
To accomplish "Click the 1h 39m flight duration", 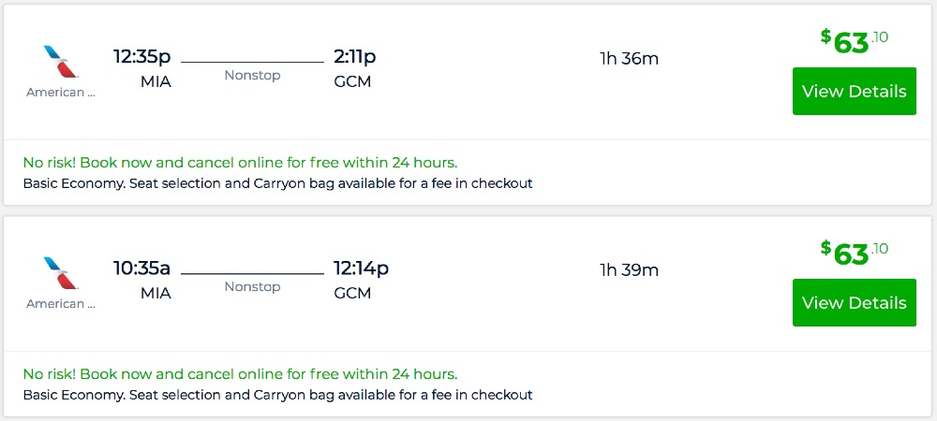I will coord(629,270).
